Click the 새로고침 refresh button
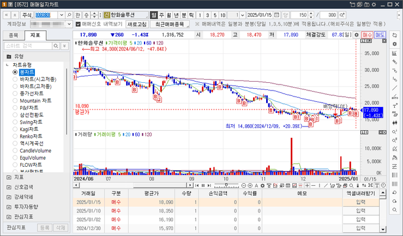This screenshot has height=236, width=403. (137, 24)
